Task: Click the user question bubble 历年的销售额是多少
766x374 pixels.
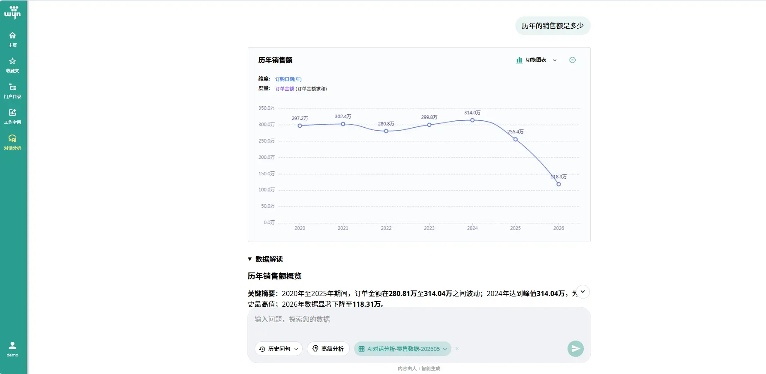Action: point(553,26)
